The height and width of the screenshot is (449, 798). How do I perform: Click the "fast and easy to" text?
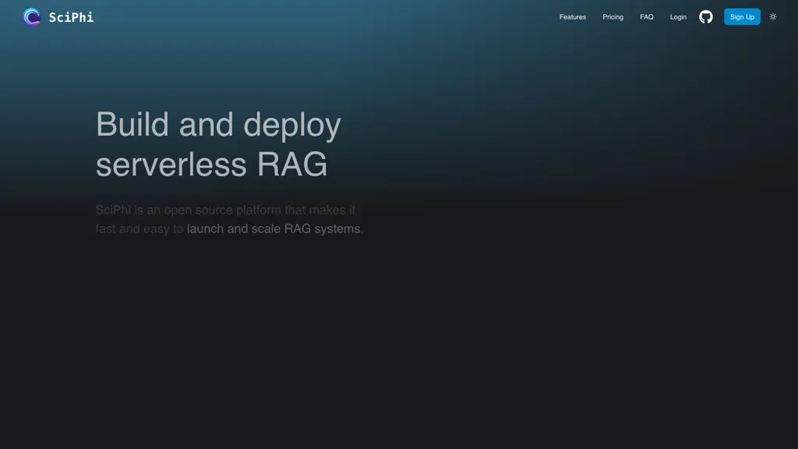click(139, 229)
